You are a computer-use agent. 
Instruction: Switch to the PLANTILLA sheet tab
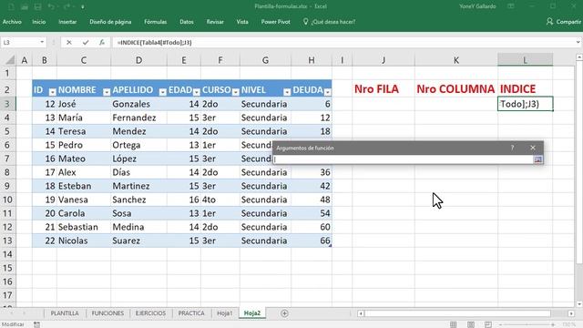tap(65, 313)
